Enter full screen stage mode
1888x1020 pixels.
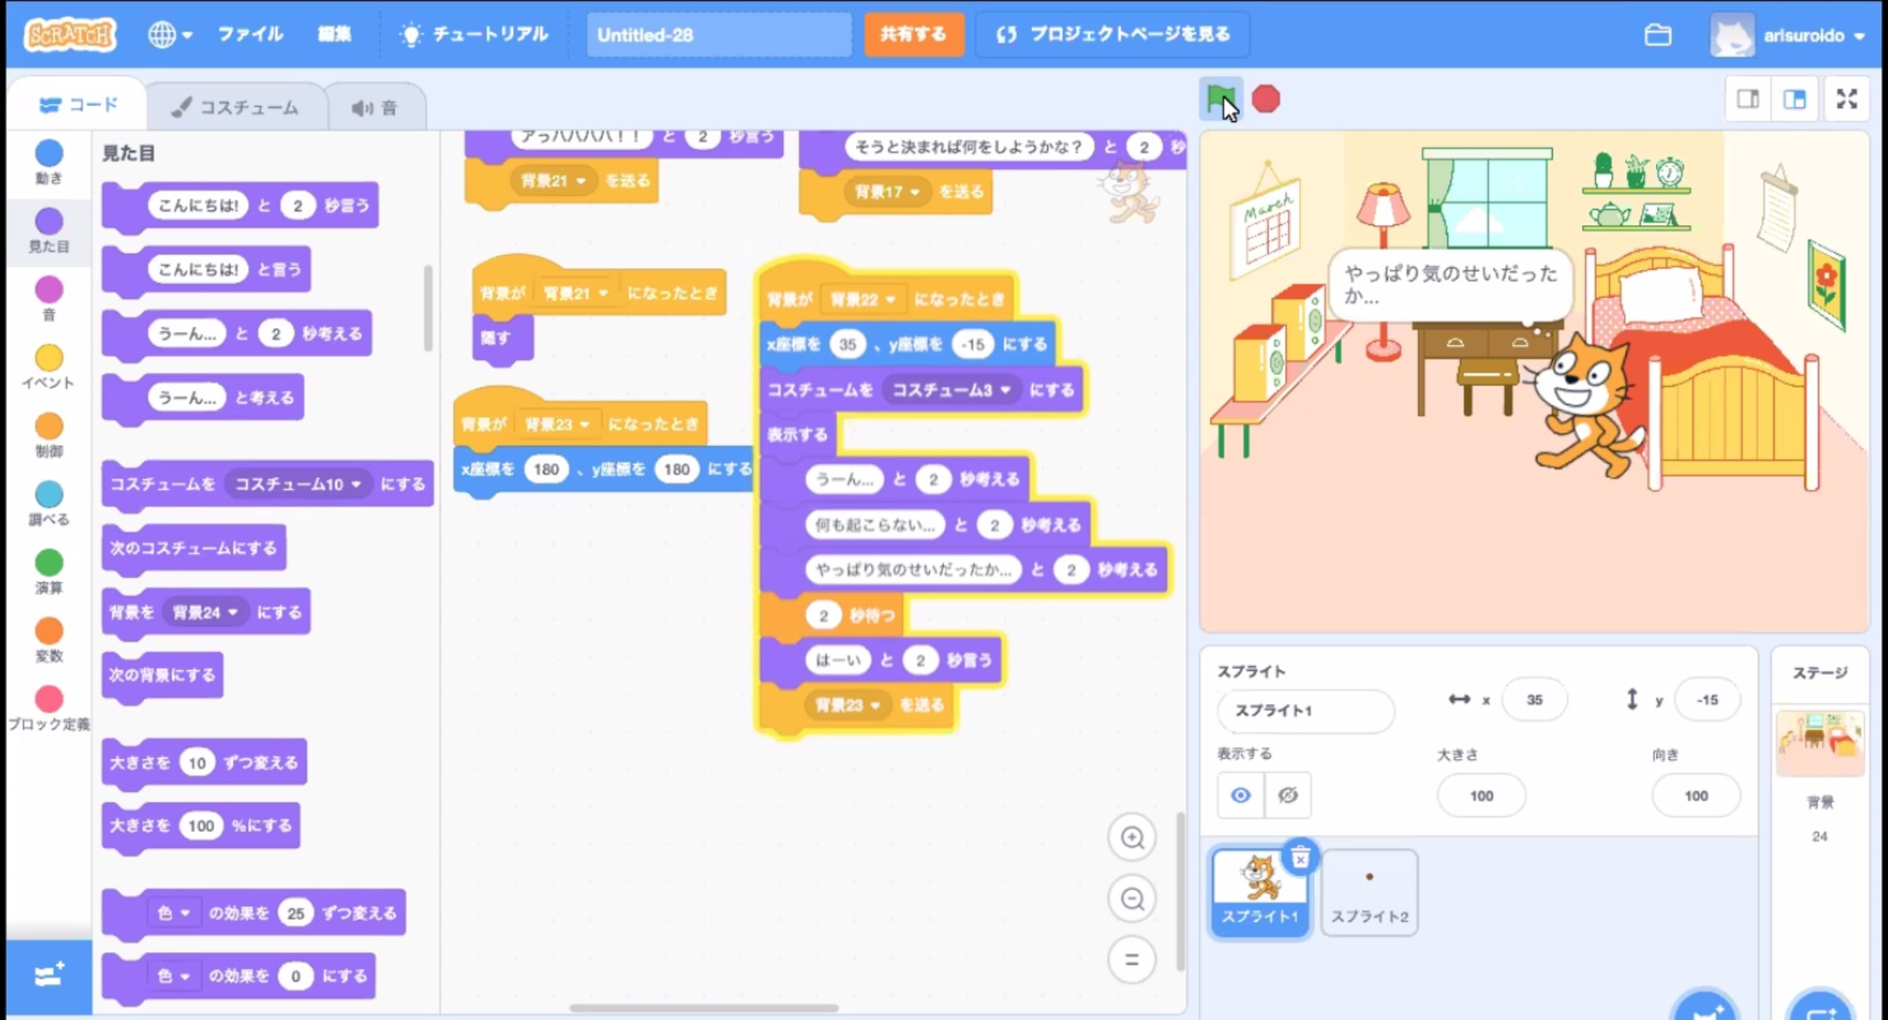(x=1846, y=99)
